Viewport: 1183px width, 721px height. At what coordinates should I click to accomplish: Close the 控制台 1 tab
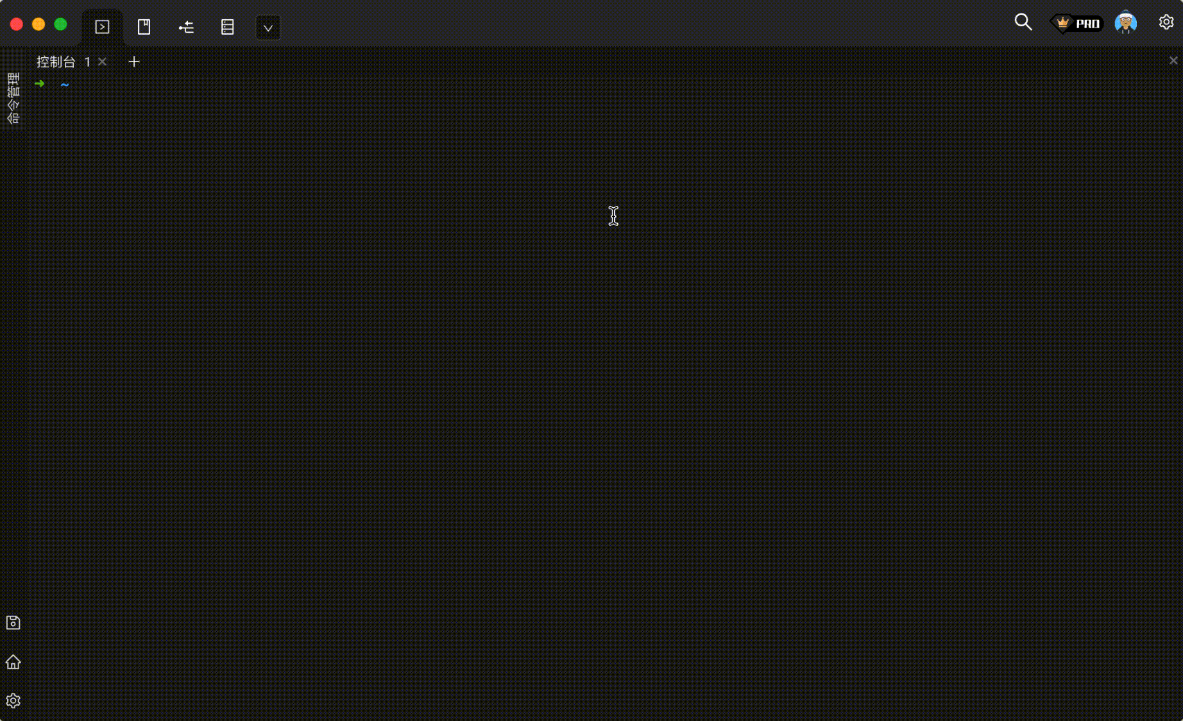click(x=103, y=62)
